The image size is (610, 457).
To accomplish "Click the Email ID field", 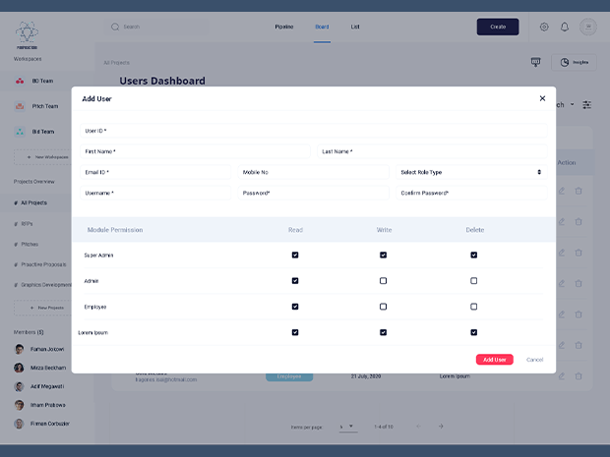I will click(155, 172).
